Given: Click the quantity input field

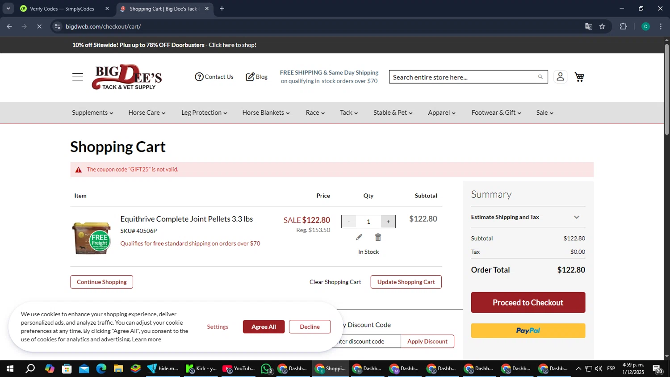Looking at the screenshot, I should 368,222.
